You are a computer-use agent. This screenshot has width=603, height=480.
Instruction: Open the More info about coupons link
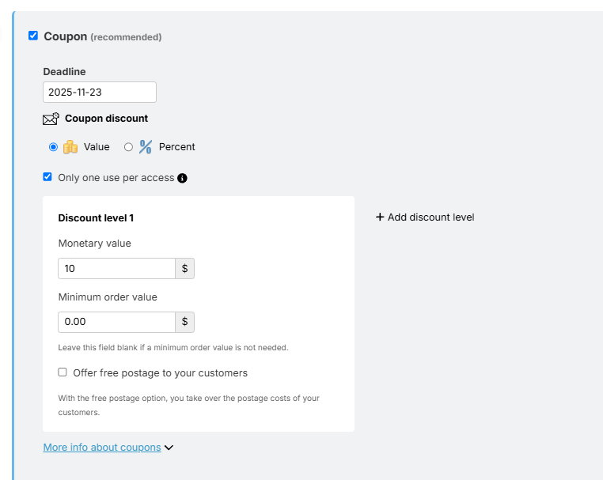pos(102,448)
